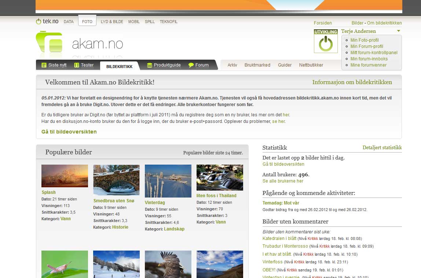Open the Bilder link at top right
421x278 pixels.
pos(357,23)
